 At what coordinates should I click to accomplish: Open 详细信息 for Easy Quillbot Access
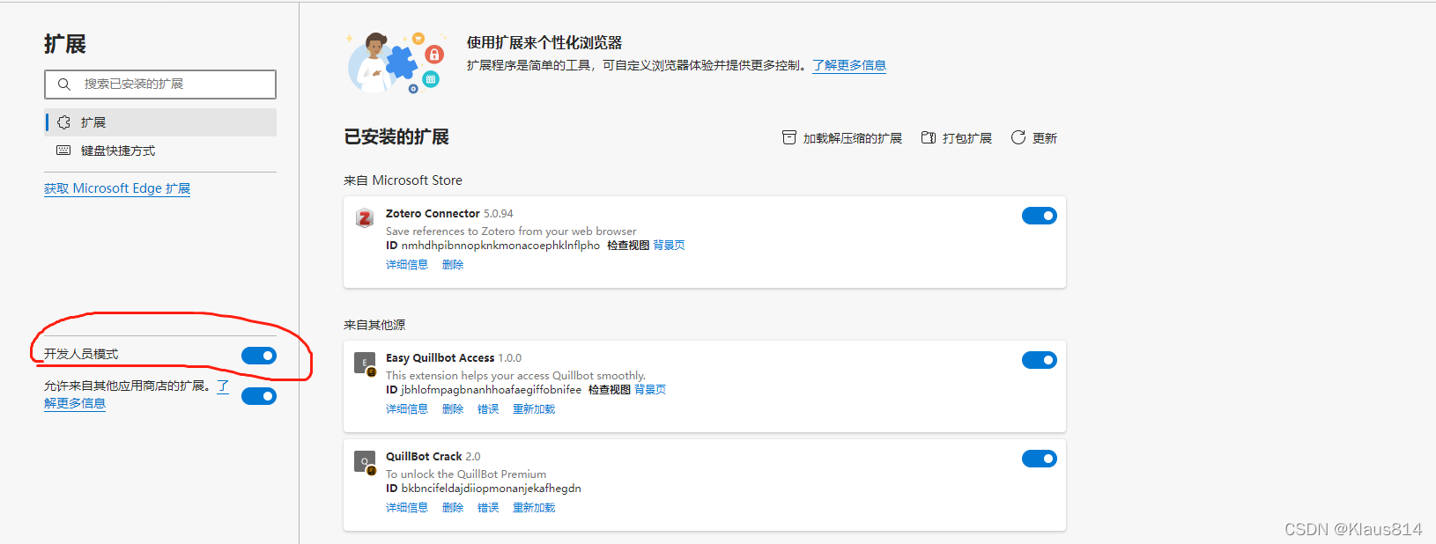(407, 409)
